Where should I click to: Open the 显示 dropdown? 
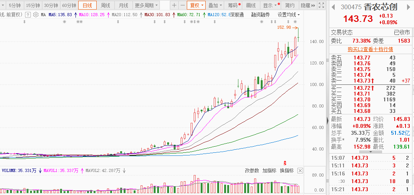[270, 5]
